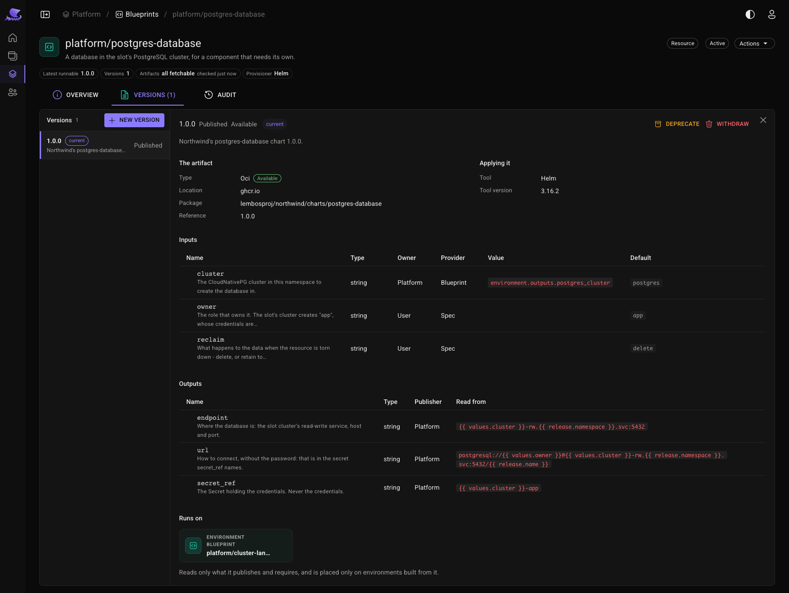Click the New Version button
Viewport: 789px width, 593px height.
pyautogui.click(x=134, y=120)
